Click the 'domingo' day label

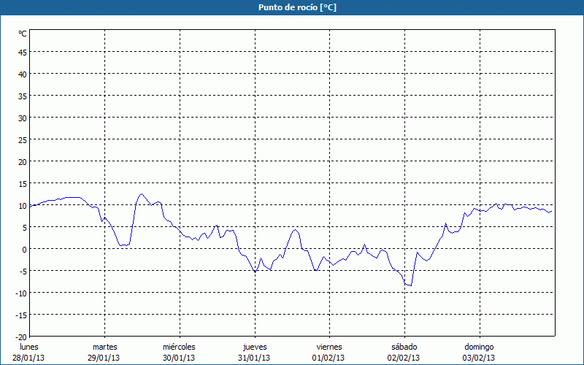479,347
